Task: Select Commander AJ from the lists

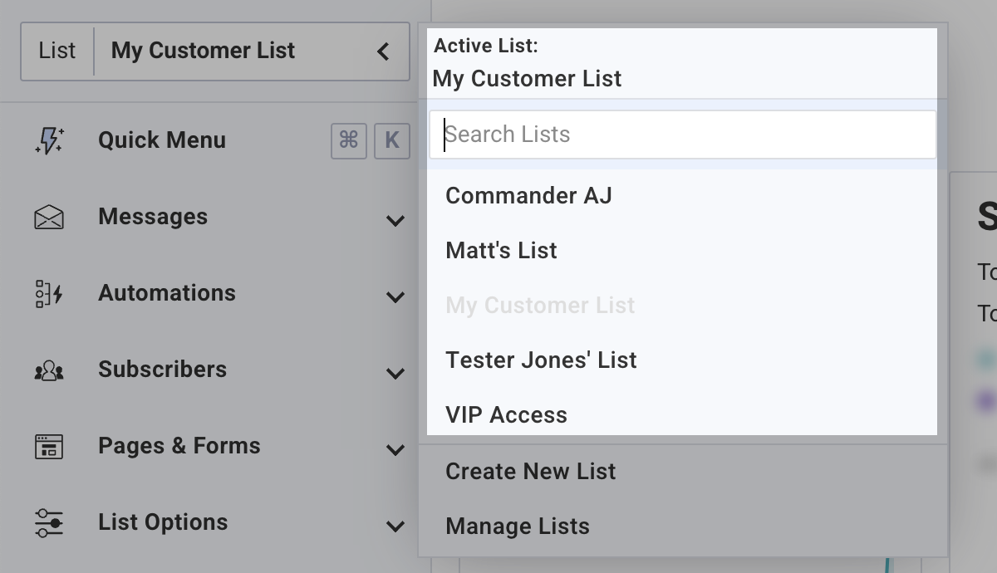Action: 528,196
